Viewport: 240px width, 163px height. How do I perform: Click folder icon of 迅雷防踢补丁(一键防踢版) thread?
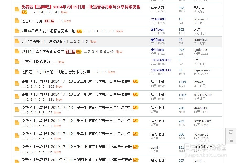pyautogui.click(x=17, y=41)
